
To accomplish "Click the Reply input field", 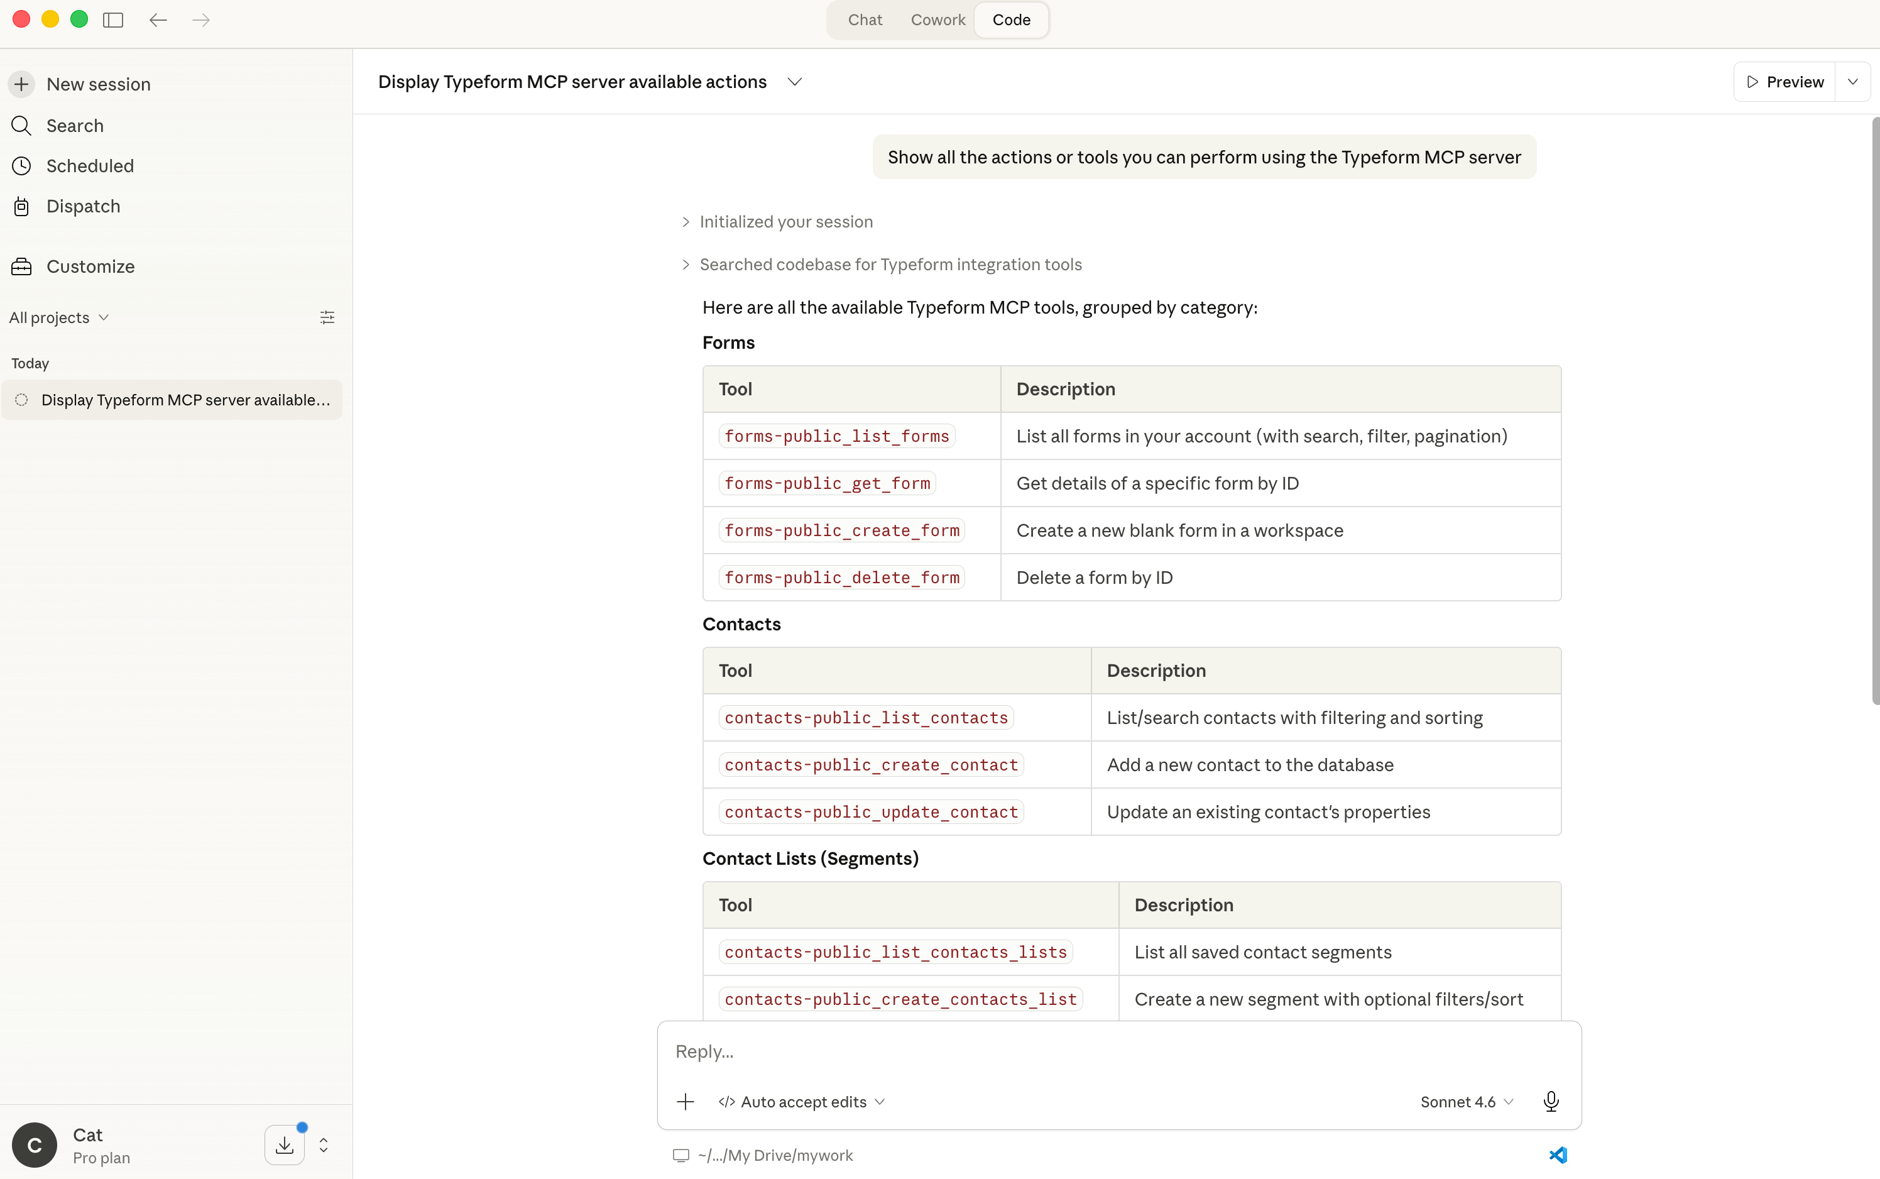I will [x=1118, y=1051].
